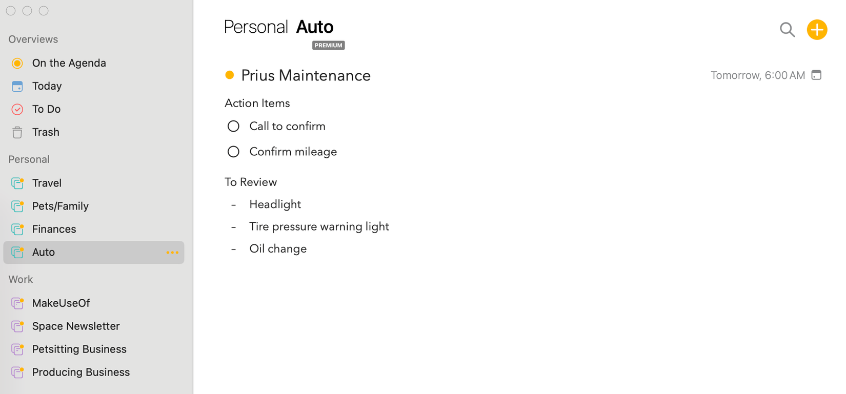Select the MakeUseOf project
The width and height of the screenshot is (846, 394).
61,303
